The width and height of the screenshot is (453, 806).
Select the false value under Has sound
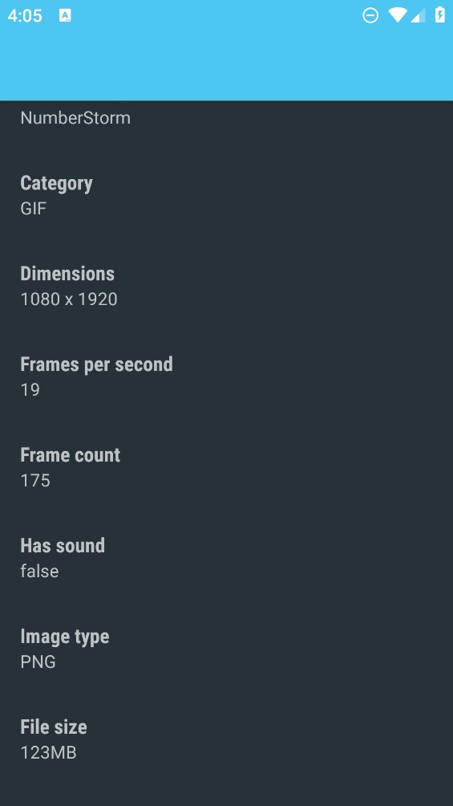(39, 571)
